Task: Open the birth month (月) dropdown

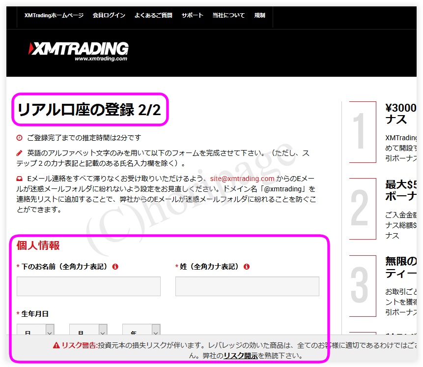Action: (88, 330)
